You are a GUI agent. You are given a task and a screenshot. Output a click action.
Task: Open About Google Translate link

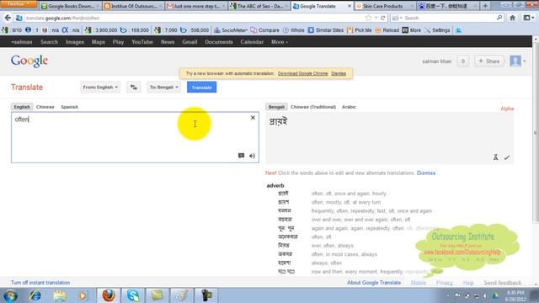pyautogui.click(x=374, y=283)
